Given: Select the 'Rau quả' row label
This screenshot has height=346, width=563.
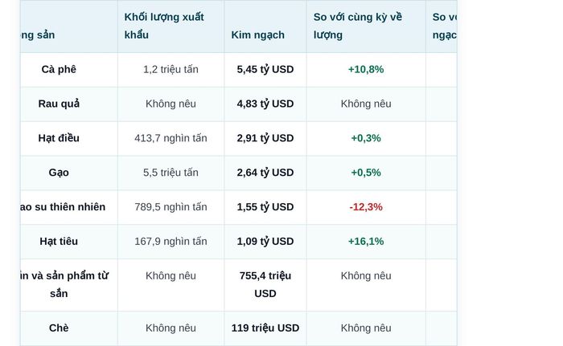Looking at the screenshot, I should tap(59, 104).
